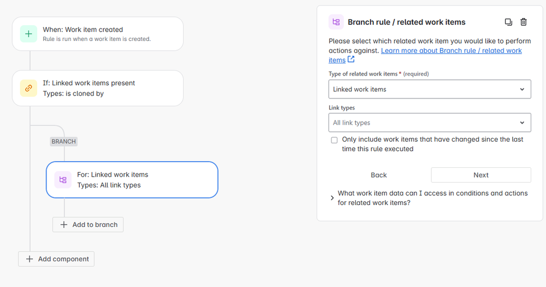546x287 pixels.
Task: Click the plus icon in Add component
Action: coord(30,259)
